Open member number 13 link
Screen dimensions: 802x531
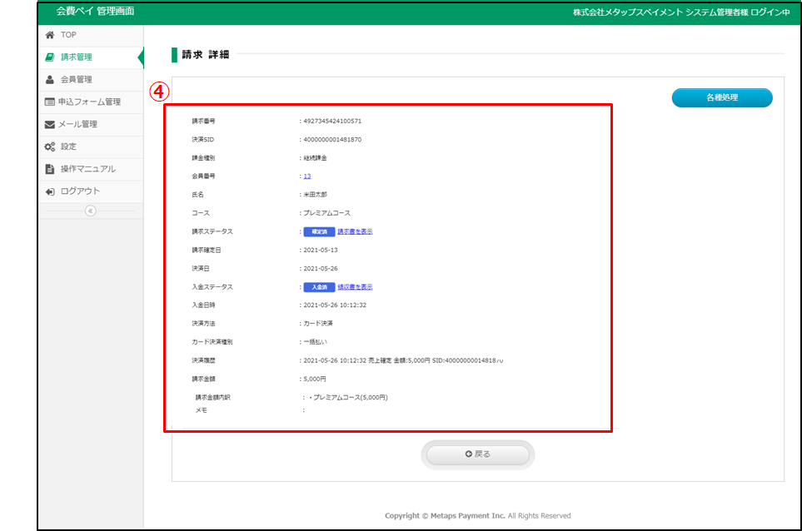coord(306,176)
